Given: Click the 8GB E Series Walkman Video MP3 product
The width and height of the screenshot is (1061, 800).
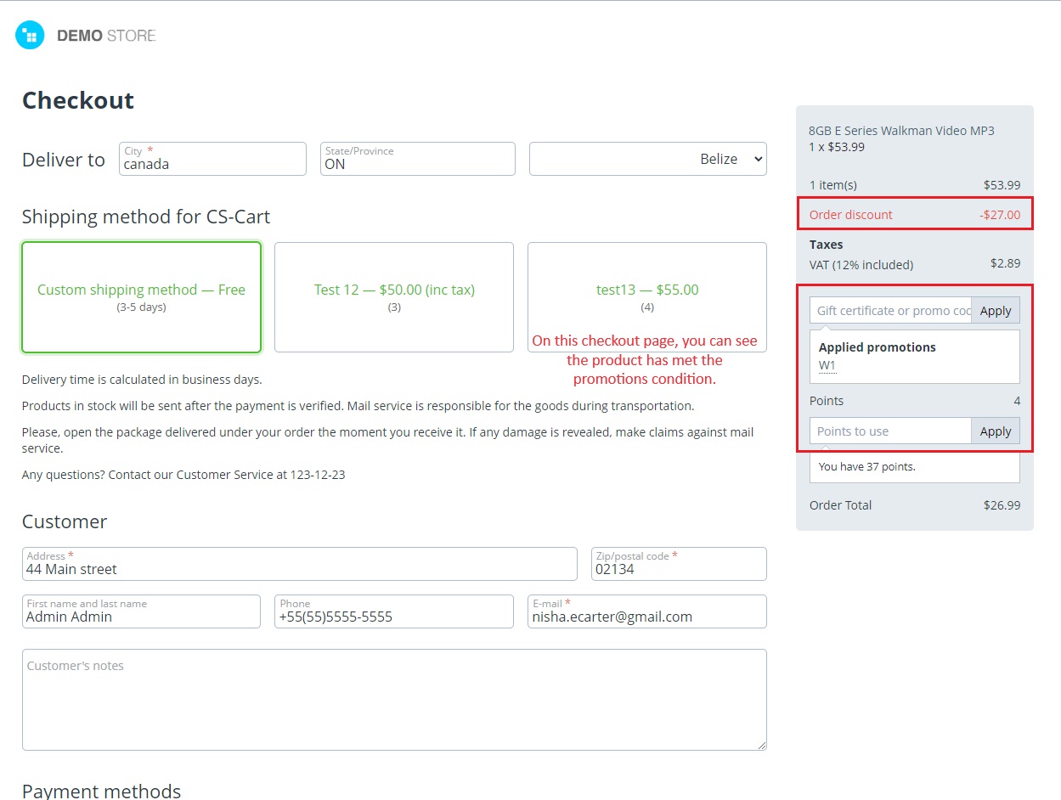Looking at the screenshot, I should [901, 131].
